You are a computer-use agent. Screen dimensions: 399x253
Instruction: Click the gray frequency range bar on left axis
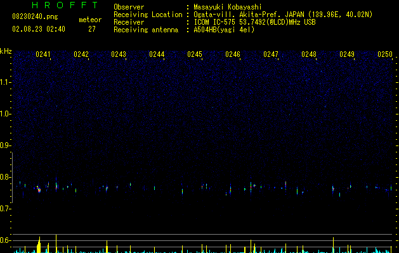point(12,177)
